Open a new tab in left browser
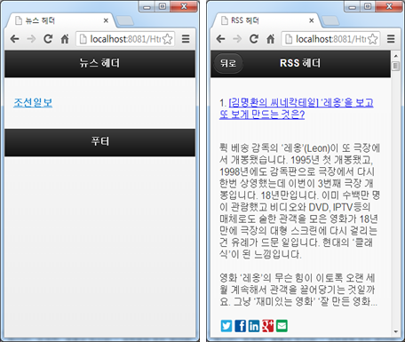 124,21
